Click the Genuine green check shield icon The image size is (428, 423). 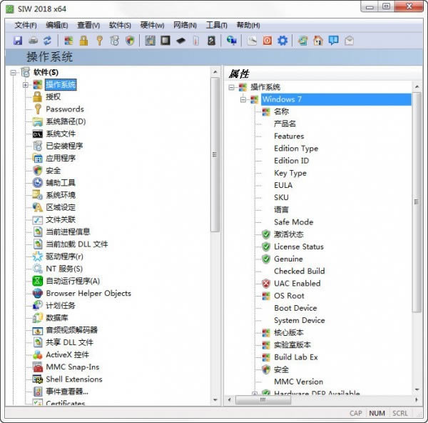coord(266,259)
